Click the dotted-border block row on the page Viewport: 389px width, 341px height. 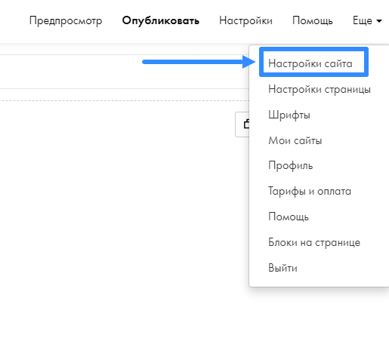click(x=125, y=72)
